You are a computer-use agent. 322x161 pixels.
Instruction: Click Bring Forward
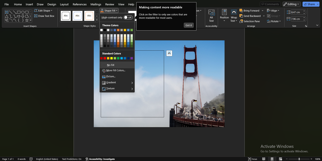[x=249, y=11]
